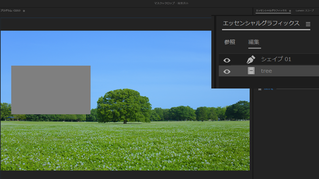Toggle visibility of tree layer
The image size is (319, 179).
click(x=227, y=72)
